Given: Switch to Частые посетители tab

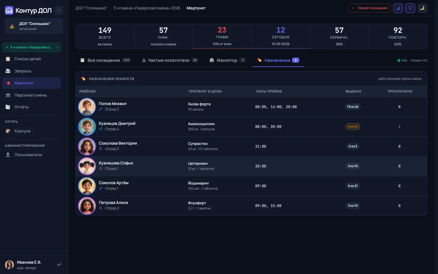Looking at the screenshot, I should 170,60.
